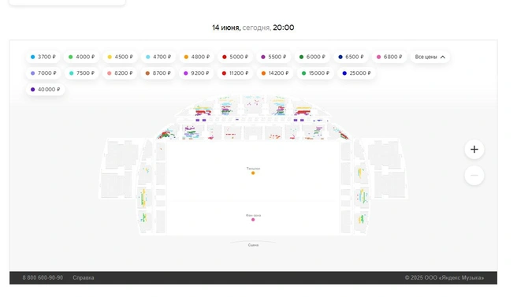Open the Справка footer link
Viewport: 517px width, 297px height.
(x=83, y=278)
